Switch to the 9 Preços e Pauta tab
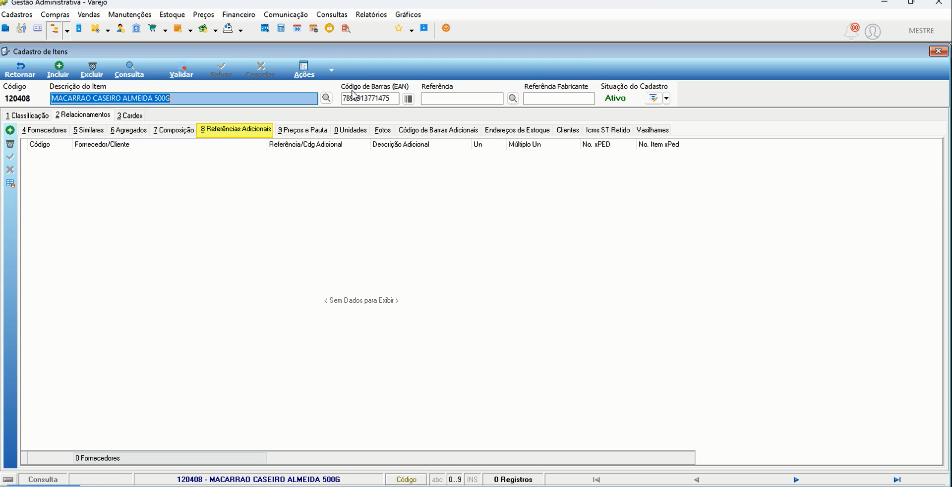Image resolution: width=952 pixels, height=487 pixels. (x=302, y=130)
